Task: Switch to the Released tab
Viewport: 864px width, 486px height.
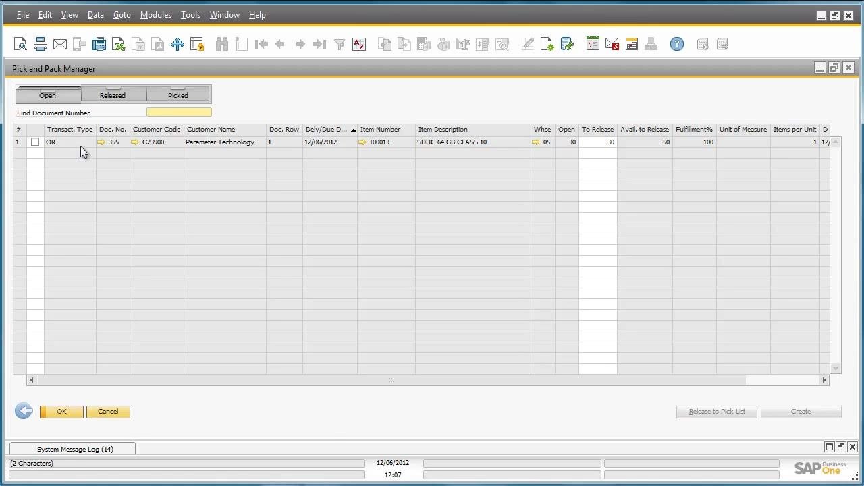Action: pyautogui.click(x=113, y=94)
